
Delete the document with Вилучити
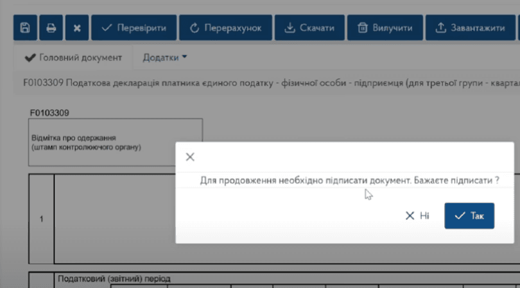click(385, 28)
